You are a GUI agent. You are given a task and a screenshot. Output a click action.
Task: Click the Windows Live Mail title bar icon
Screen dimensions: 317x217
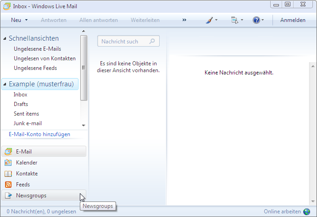pyautogui.click(x=7, y=6)
